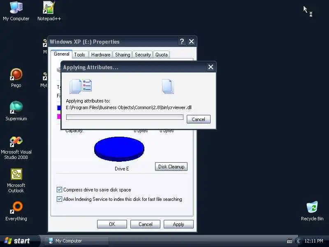Click Apply in drive Properties dialog
Viewport: 329px width, 247px height.
coord(178,224)
